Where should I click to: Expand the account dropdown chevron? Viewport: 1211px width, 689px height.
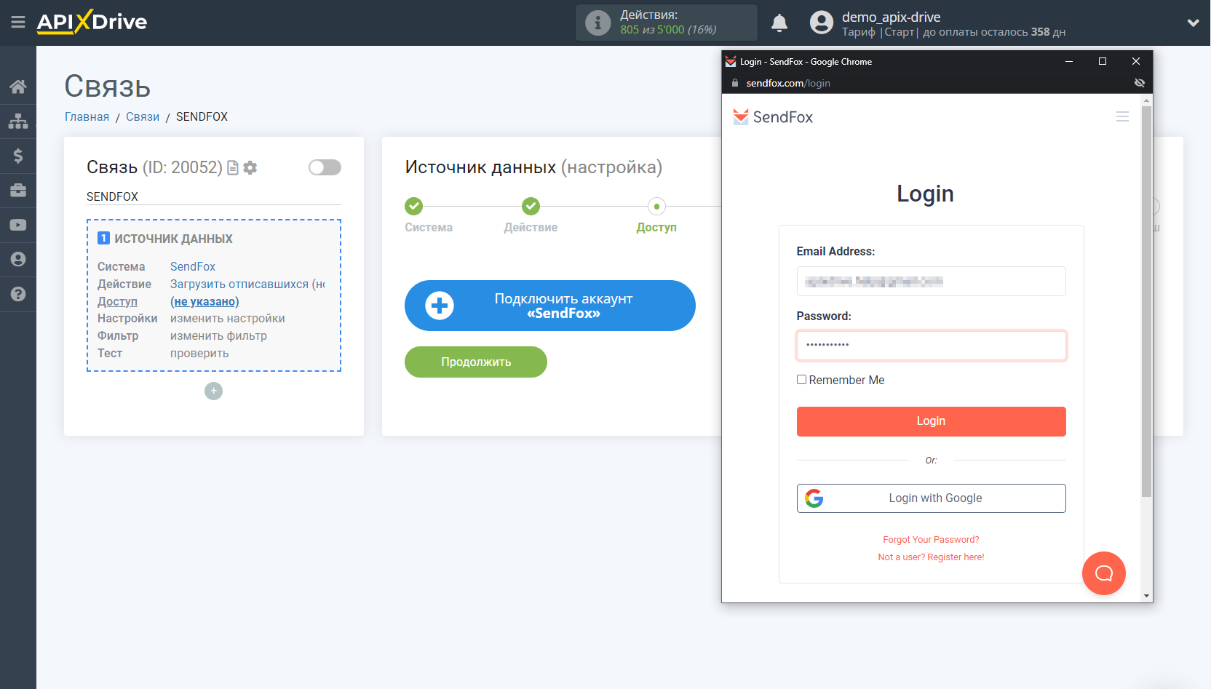click(1193, 23)
